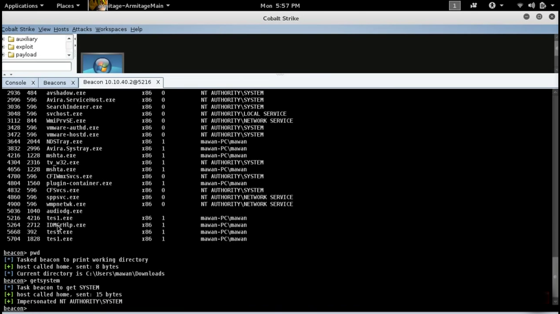The height and width of the screenshot is (314, 560).
Task: Open the accessibility menu icon
Action: 492,6
